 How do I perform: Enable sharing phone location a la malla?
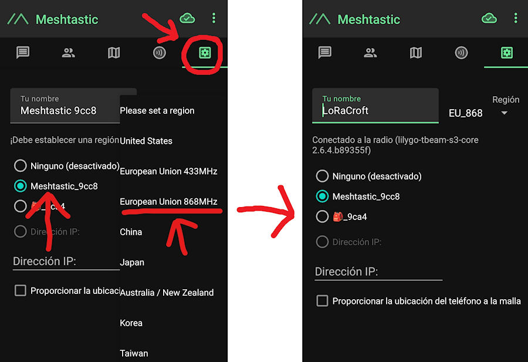322,301
